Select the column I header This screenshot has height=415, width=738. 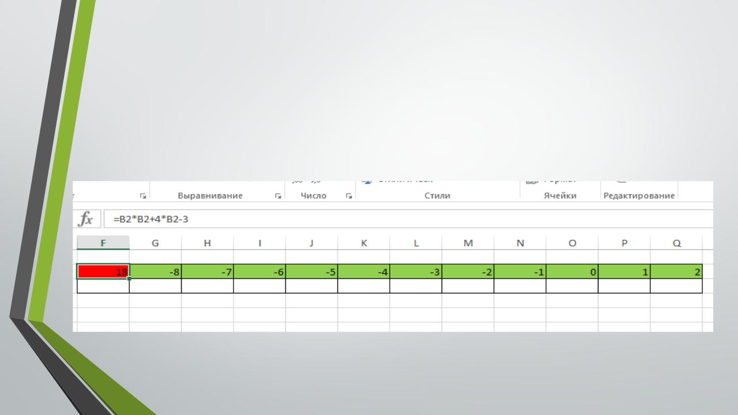point(259,243)
